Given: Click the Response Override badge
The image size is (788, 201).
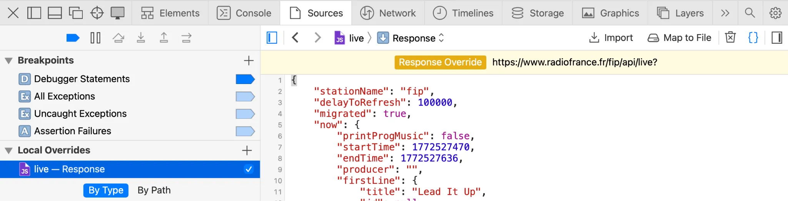Looking at the screenshot, I should click(440, 62).
